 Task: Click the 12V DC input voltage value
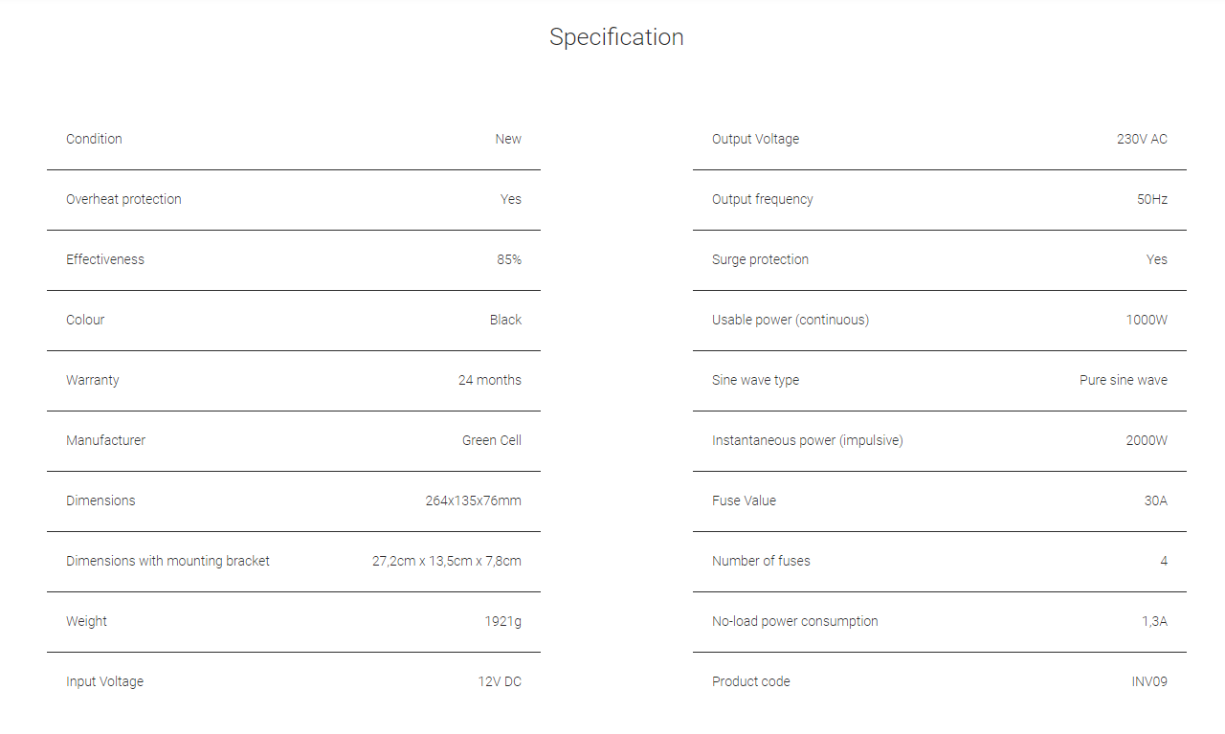[500, 681]
